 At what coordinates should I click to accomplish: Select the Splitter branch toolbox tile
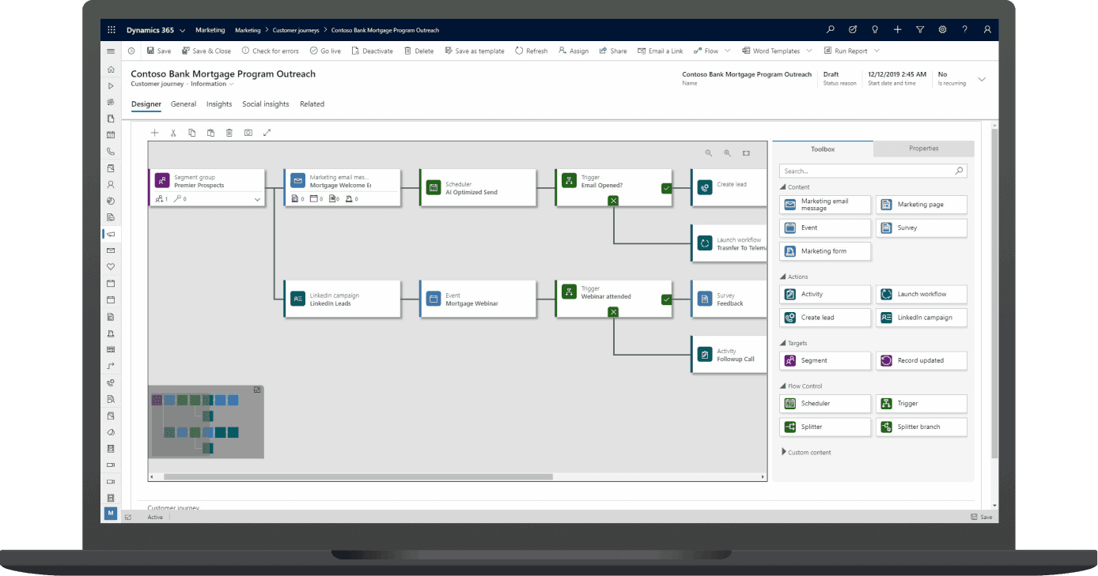pos(921,427)
